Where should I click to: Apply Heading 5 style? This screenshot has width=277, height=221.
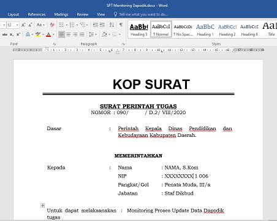(x=139, y=29)
